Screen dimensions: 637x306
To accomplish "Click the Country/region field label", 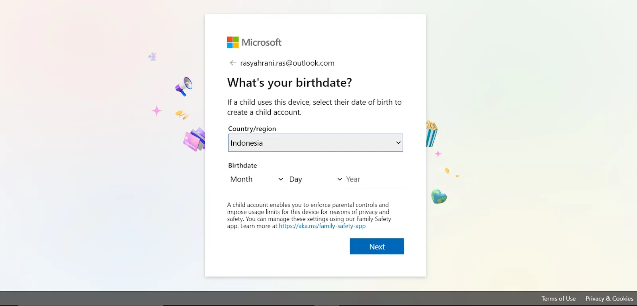I will point(252,129).
